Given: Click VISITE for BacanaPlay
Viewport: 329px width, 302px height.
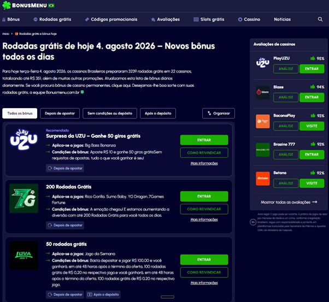Looking at the screenshot, I should point(312,126).
